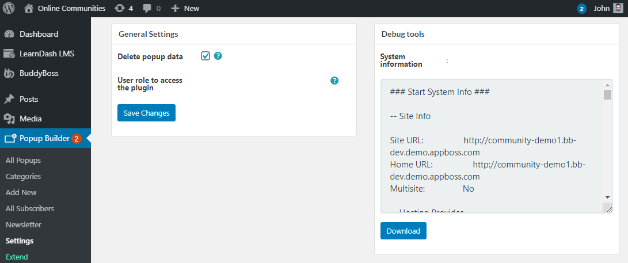Open the comments bubble icon

pyautogui.click(x=148, y=9)
